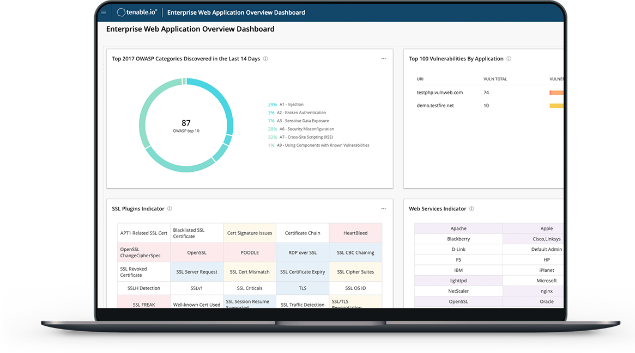This screenshot has width=635, height=353.
Task: Click info icon next to SSL Plugins Indicator
Action: 170,209
